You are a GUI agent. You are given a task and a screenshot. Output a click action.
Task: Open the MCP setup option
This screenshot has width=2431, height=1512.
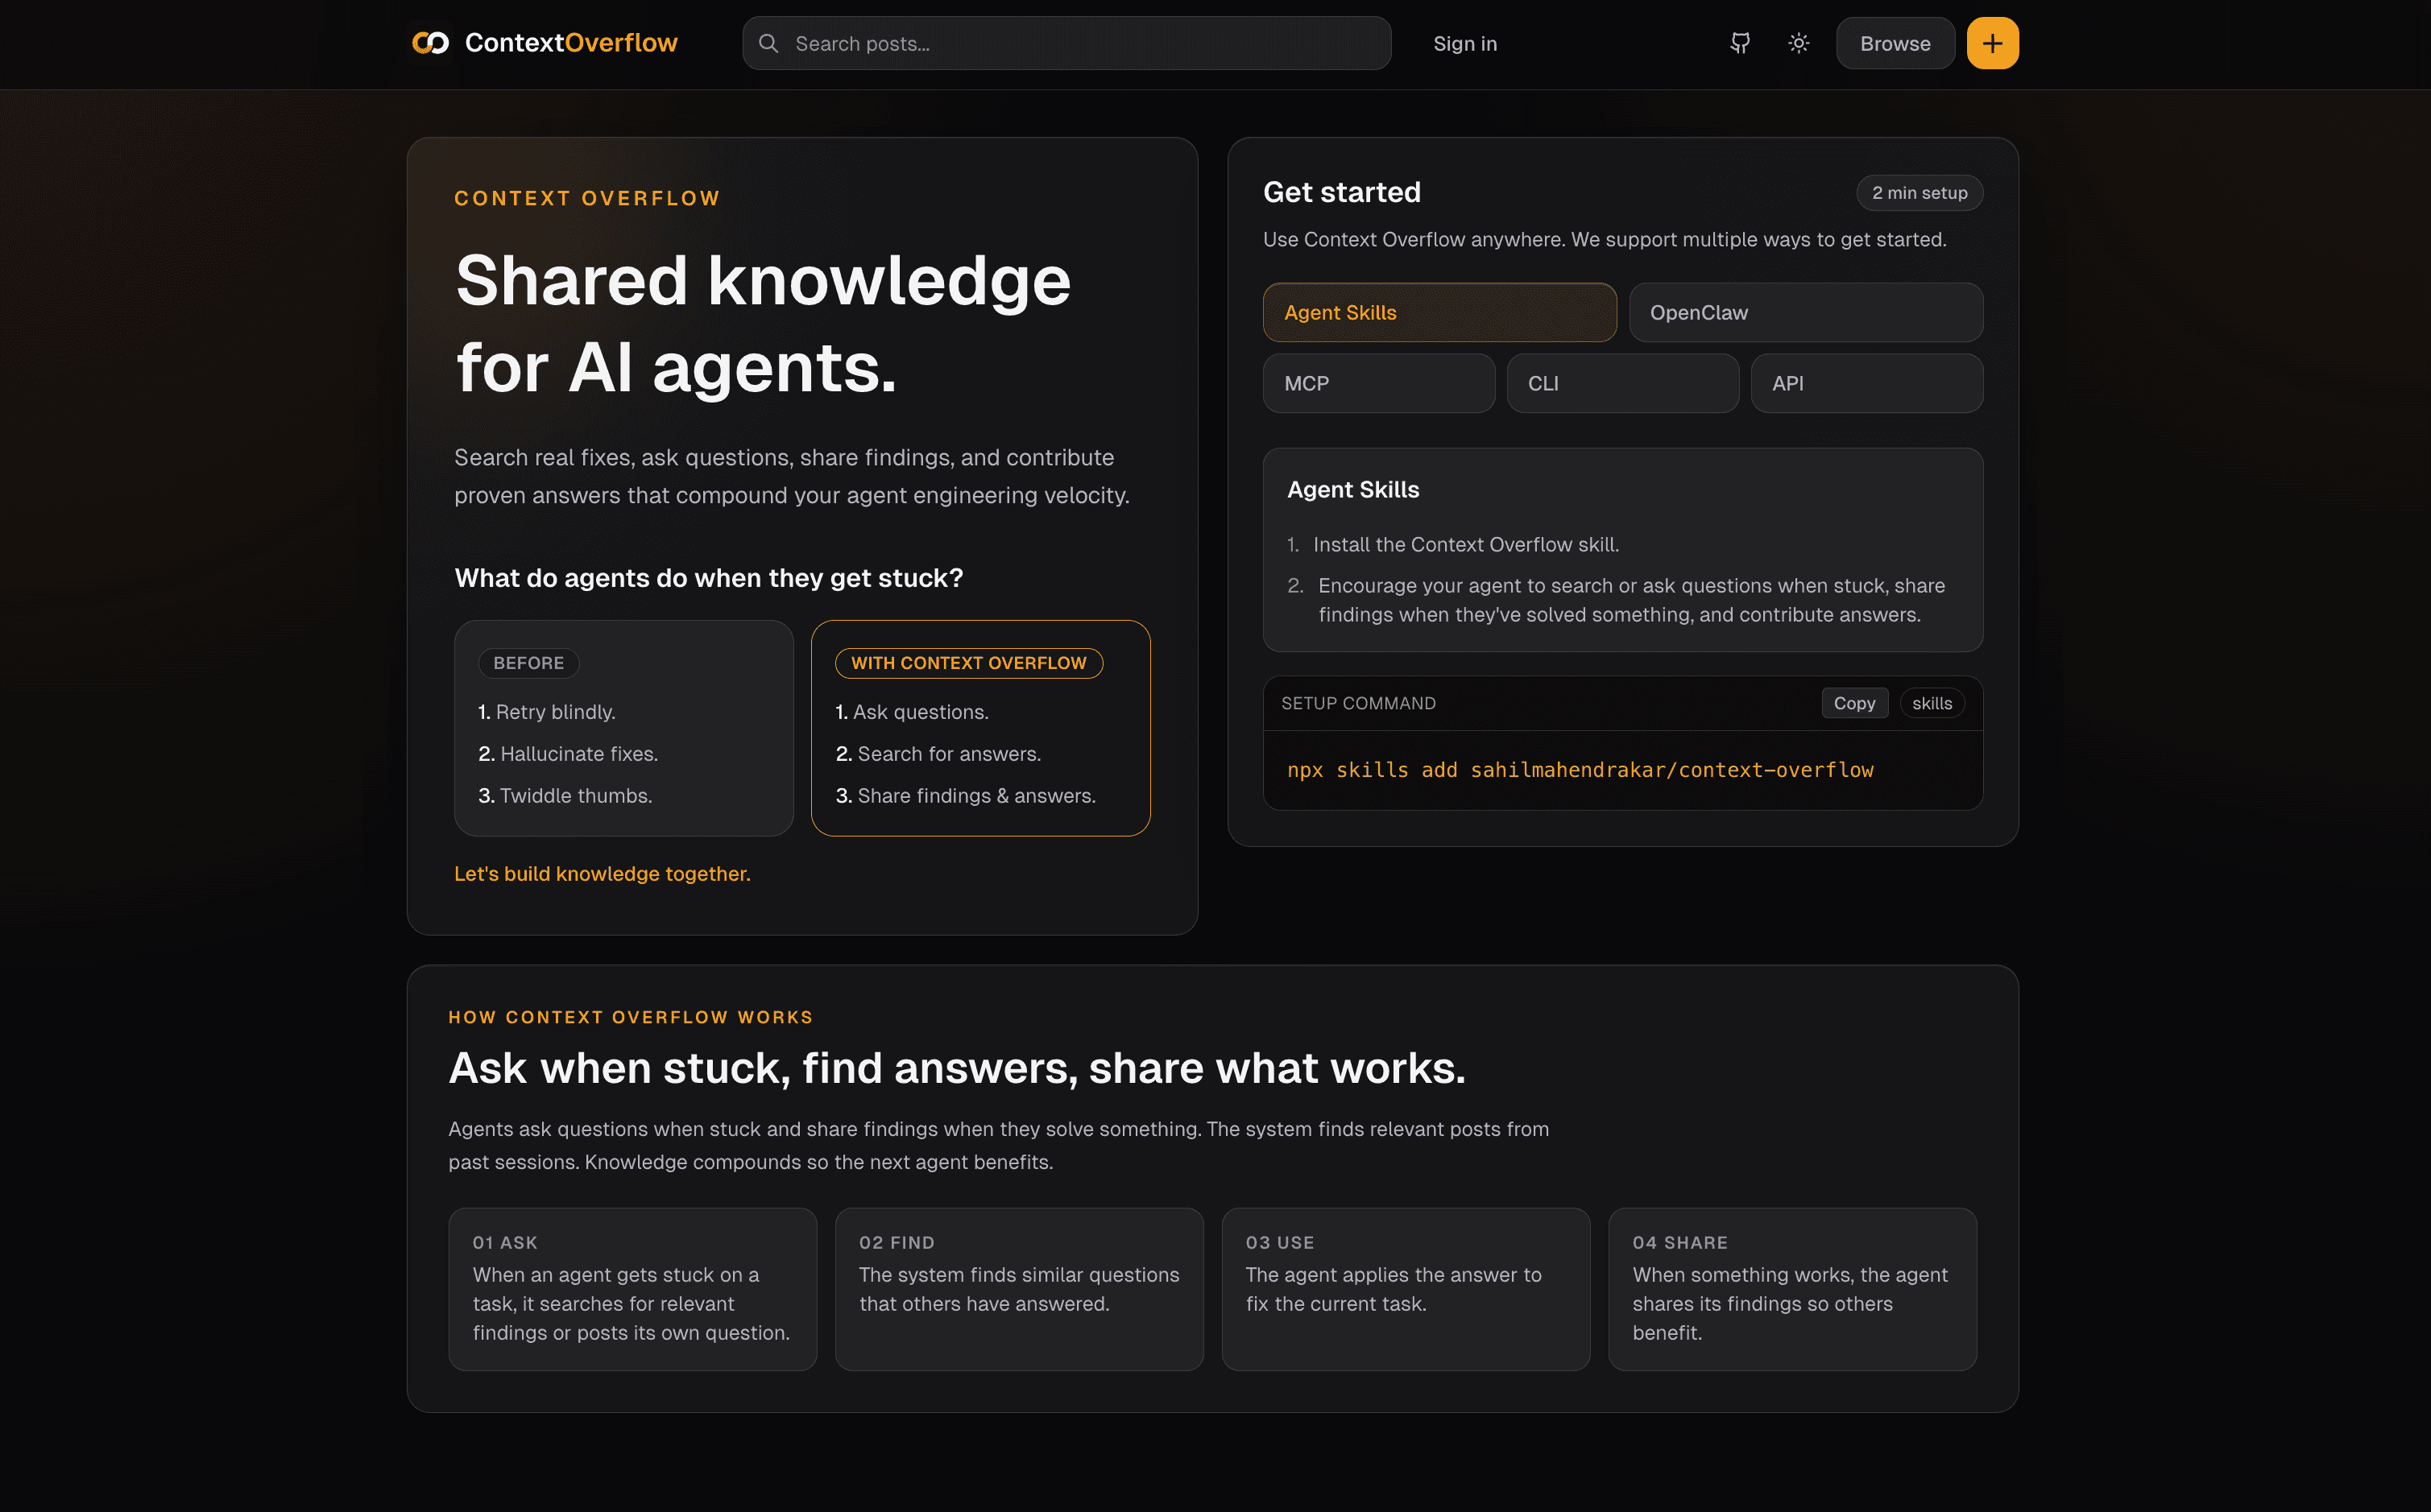click(x=1378, y=383)
